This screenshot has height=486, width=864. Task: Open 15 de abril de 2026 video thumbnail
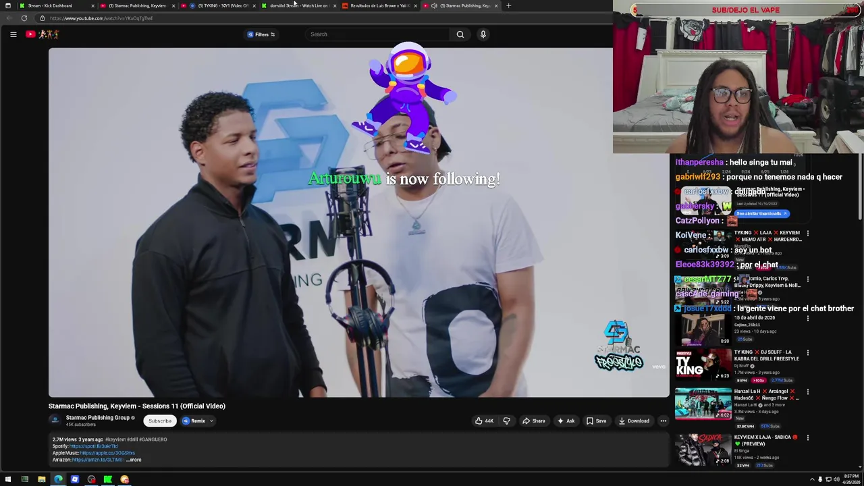pos(703,330)
